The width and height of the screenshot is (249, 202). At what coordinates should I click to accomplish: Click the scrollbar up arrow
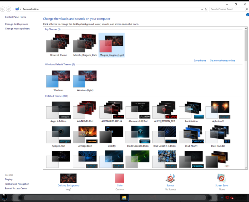(246, 28)
